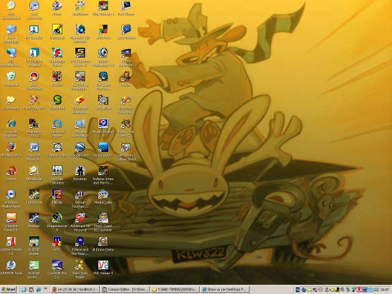Click the Start button
392x294 pixels.
point(9,290)
